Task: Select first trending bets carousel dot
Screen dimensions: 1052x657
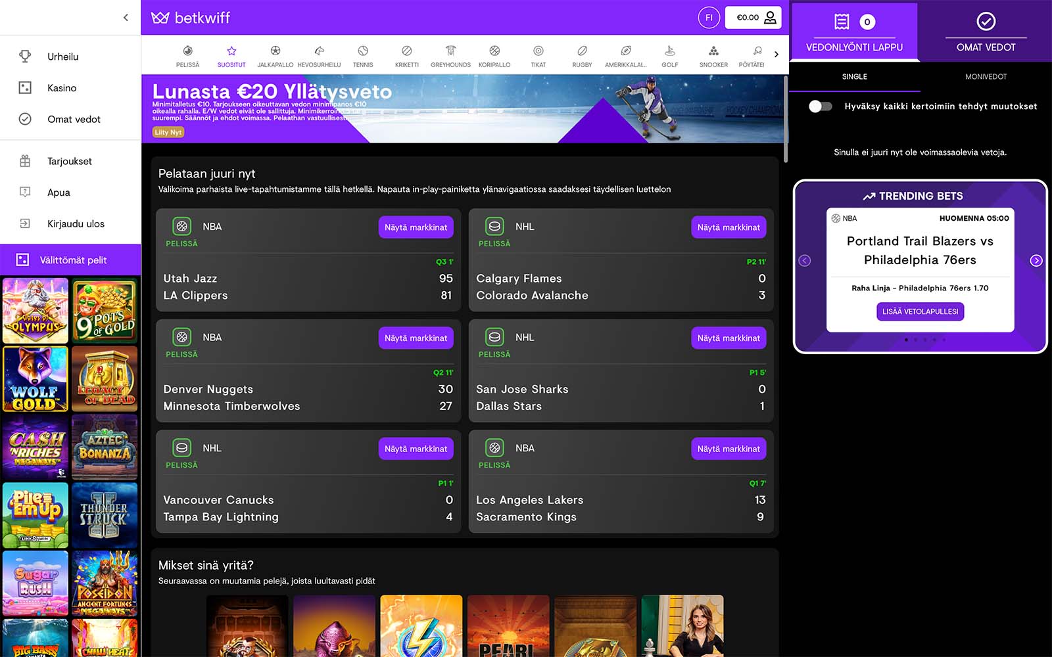Action: (906, 340)
